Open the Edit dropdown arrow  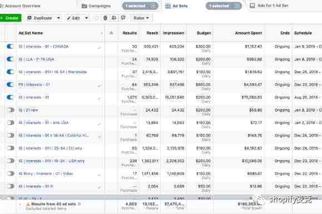[x=86, y=18]
